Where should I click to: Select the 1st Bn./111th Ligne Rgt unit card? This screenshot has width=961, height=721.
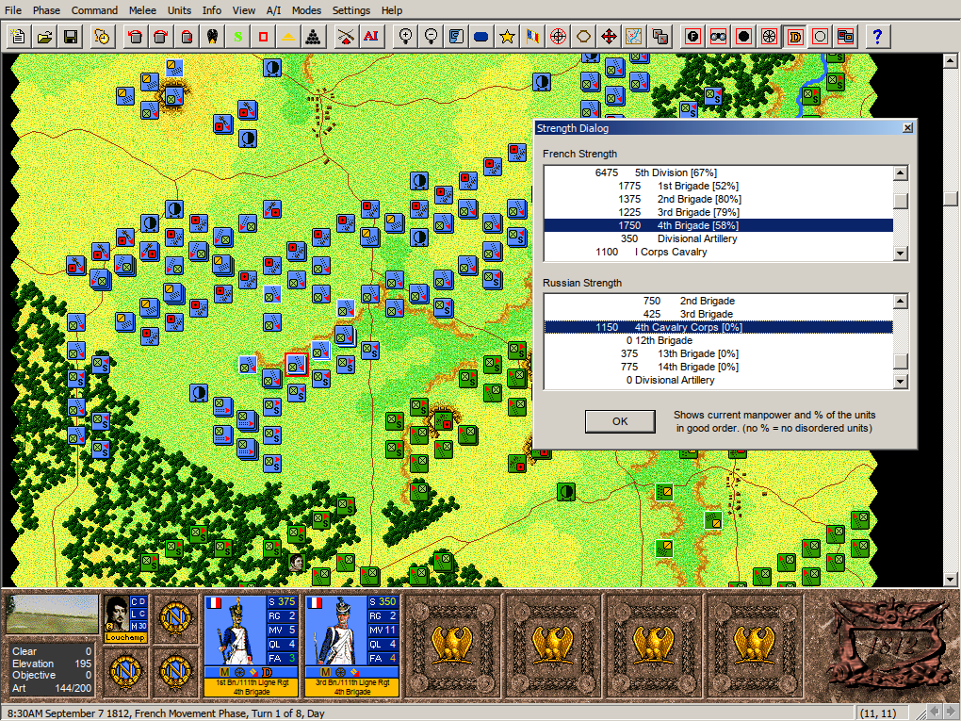[x=252, y=646]
